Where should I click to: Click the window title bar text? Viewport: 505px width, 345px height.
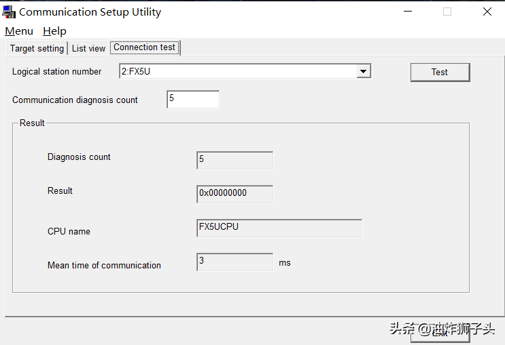[90, 12]
